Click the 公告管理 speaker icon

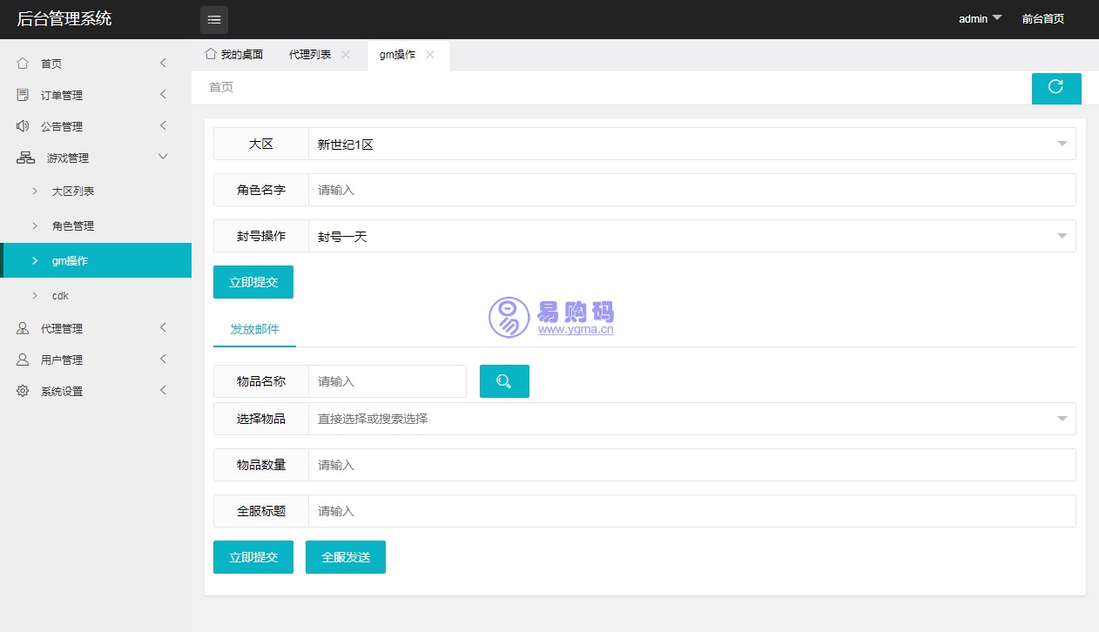coord(23,126)
